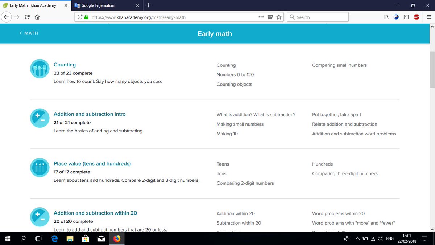Open Addition and subtraction within 20 link
This screenshot has height=245, width=435.
pos(95,213)
